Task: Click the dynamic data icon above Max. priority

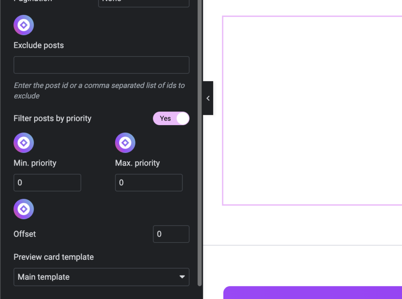Action: click(125, 143)
